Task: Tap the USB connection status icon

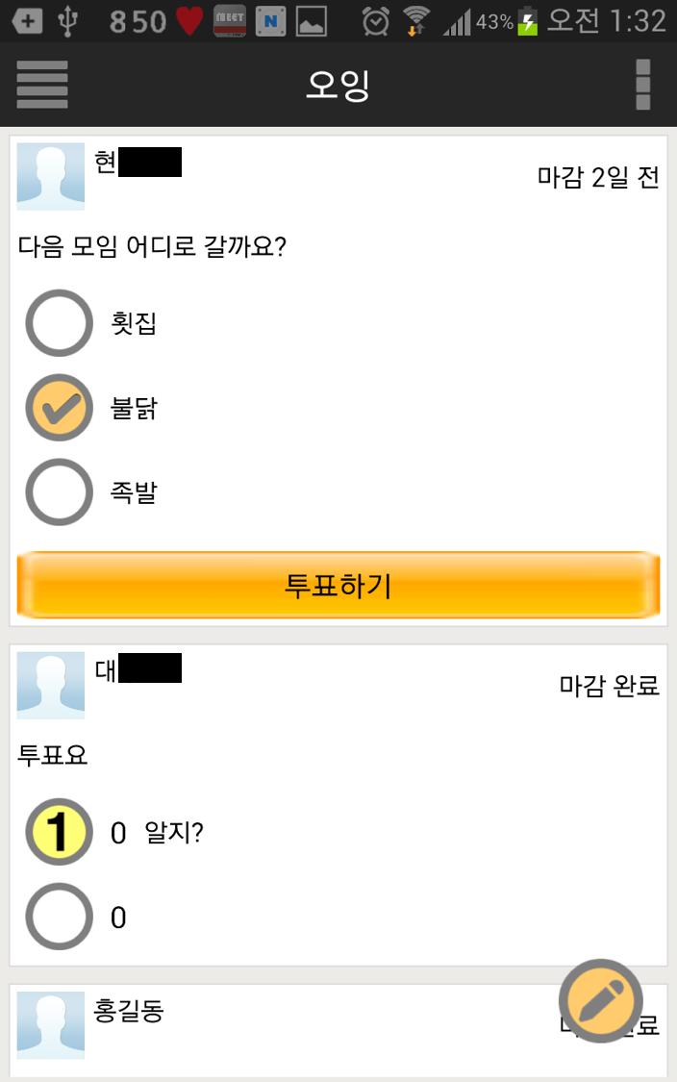Action: pyautogui.click(x=67, y=20)
